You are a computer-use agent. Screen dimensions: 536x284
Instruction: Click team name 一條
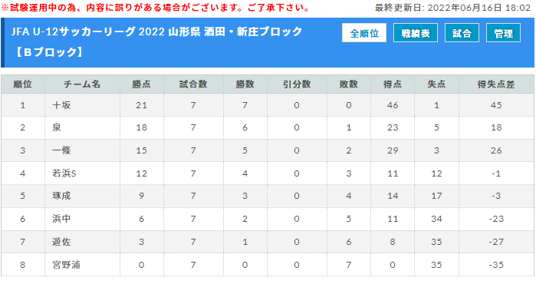pyautogui.click(x=61, y=150)
